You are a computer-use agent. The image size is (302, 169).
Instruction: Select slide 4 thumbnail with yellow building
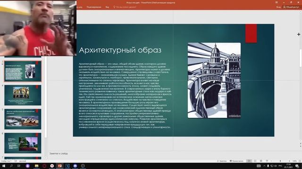click(23, 95)
